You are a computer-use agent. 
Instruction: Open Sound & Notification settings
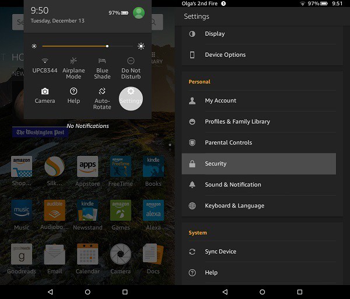point(262,185)
